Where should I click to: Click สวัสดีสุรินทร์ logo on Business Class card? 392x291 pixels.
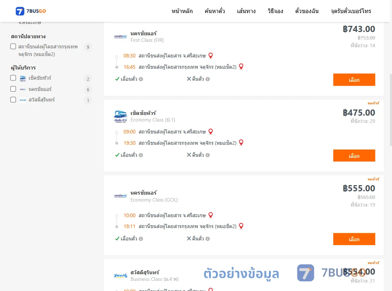coord(121,275)
